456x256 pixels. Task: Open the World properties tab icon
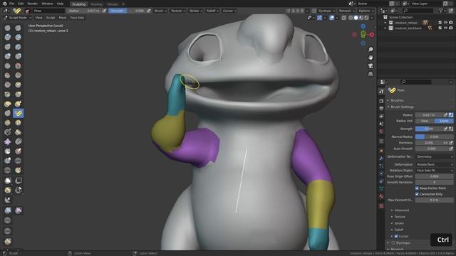[381, 132]
